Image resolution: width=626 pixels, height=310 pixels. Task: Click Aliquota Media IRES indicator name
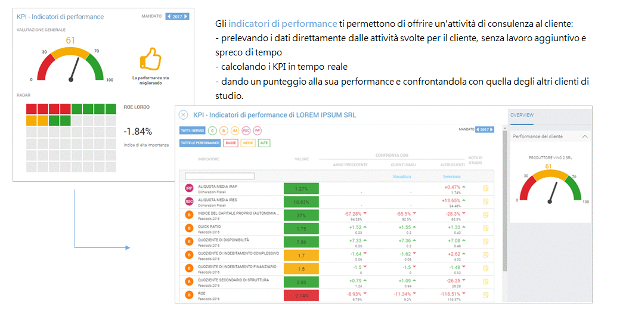tap(217, 200)
